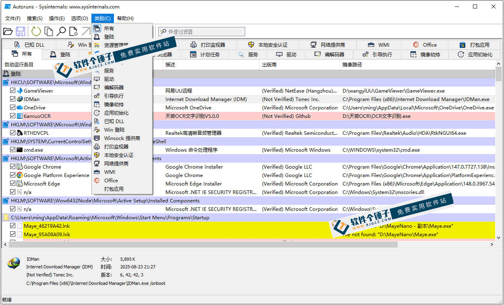This screenshot has width=504, height=305.
Task: Switch to the Office tab
Action: (x=425, y=45)
